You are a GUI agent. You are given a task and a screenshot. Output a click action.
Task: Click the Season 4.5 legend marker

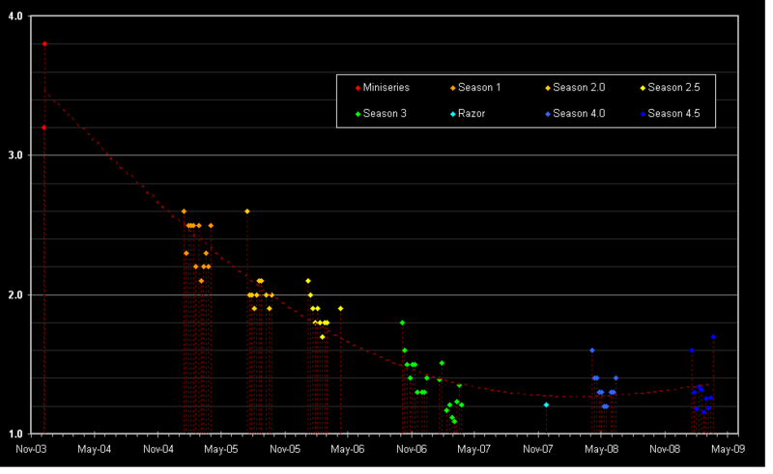pyautogui.click(x=643, y=114)
